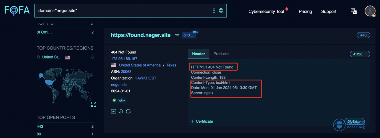
Task: Open the Pricing page
Action: click(305, 11)
